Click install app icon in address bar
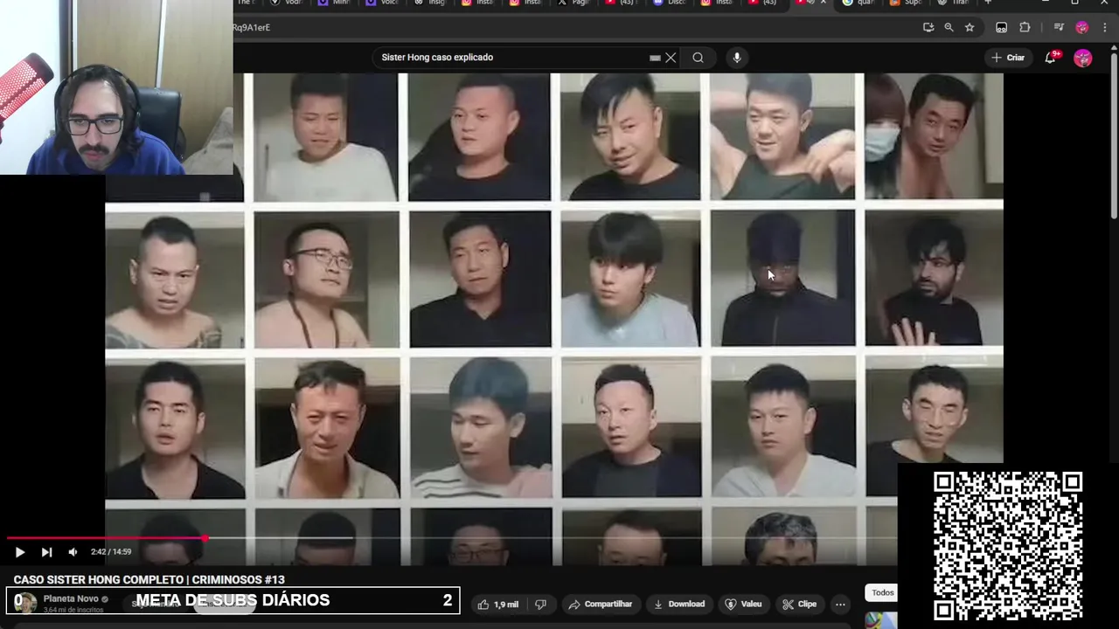The width and height of the screenshot is (1119, 629). coord(928,27)
